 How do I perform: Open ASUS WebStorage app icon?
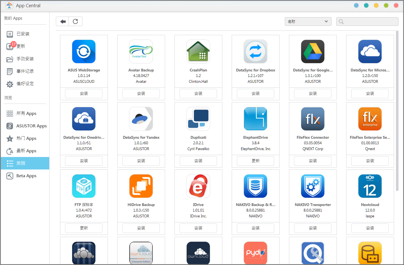(x=84, y=52)
